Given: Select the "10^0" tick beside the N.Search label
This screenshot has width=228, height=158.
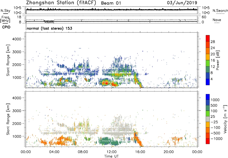Looking at the screenshot, I should (205, 13).
